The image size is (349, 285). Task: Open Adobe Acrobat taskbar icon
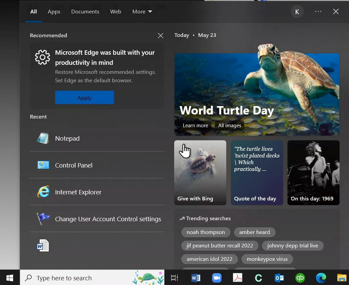[x=238, y=278]
